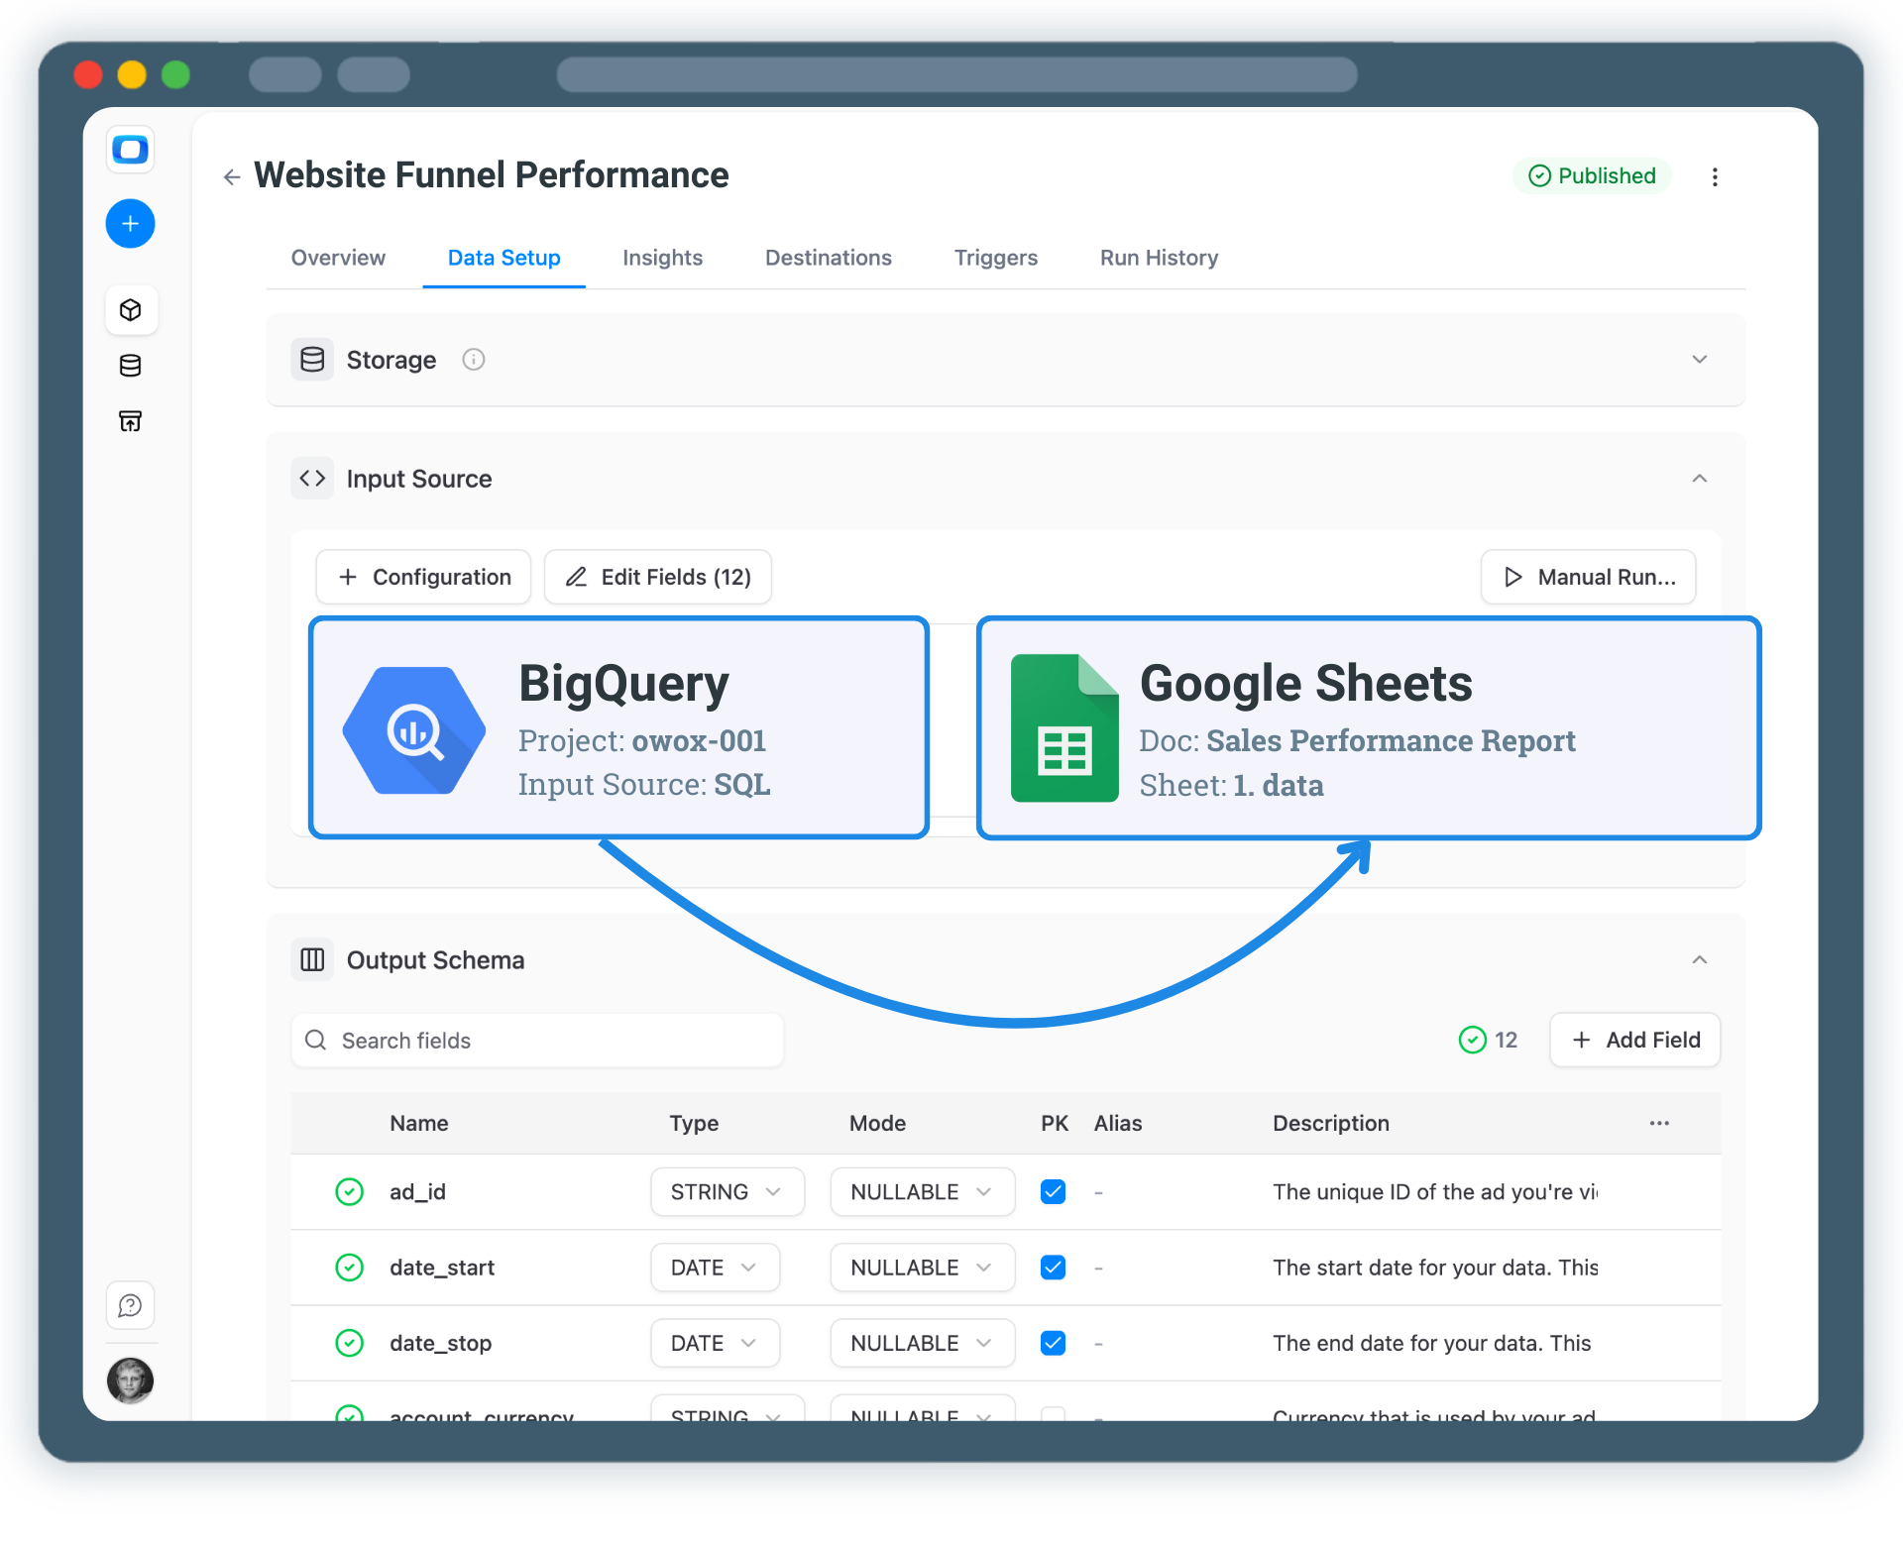Open the Run History tab
Viewport: 1903px width, 1548px height.
click(1159, 258)
